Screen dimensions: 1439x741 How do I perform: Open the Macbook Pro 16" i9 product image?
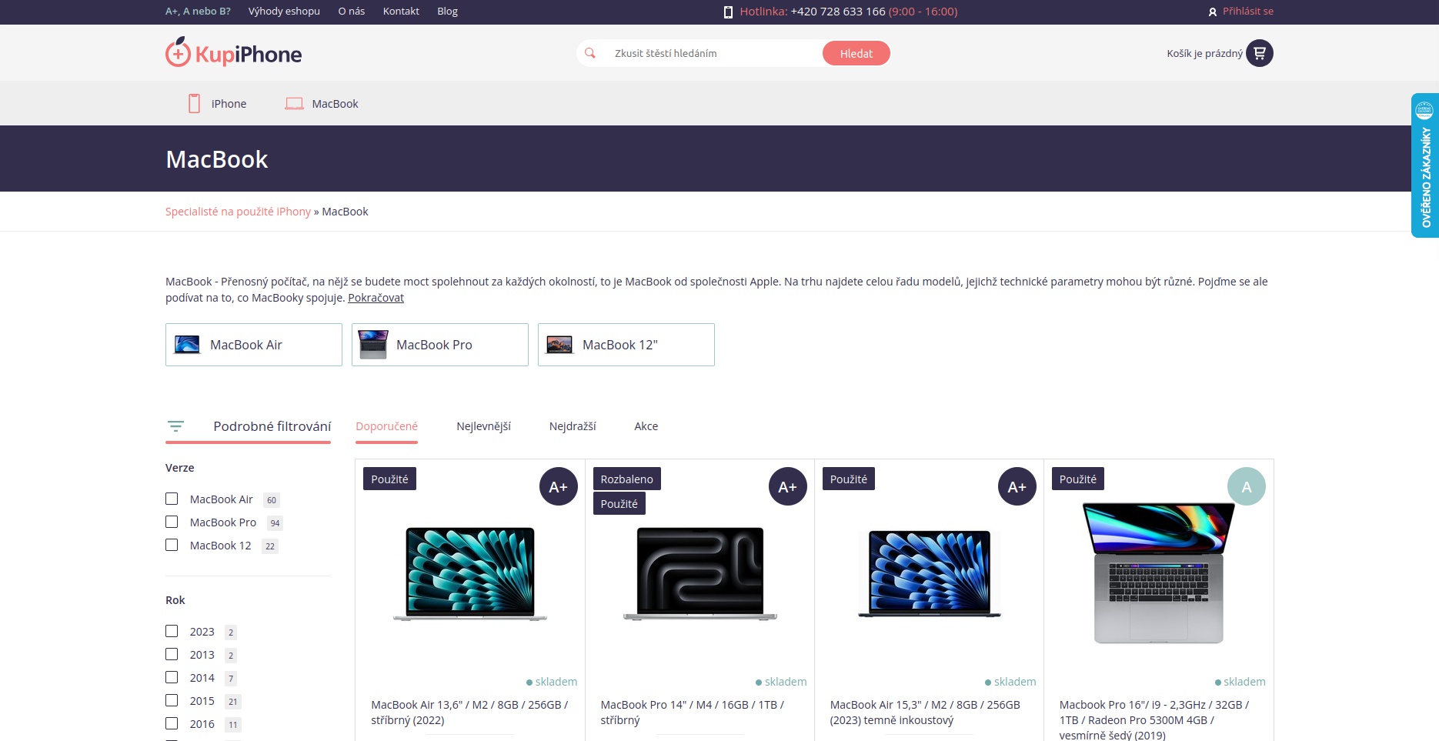click(x=1158, y=573)
